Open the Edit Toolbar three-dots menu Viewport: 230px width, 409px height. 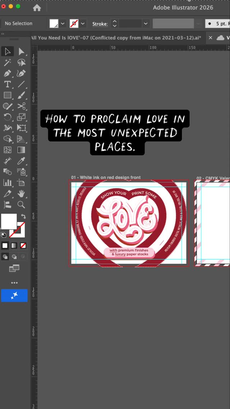14,283
